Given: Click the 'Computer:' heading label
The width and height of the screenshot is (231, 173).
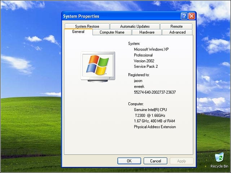Looking at the screenshot, I should (136, 104).
